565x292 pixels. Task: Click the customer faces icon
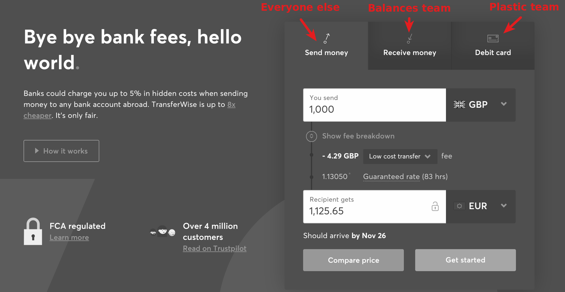[x=163, y=231]
